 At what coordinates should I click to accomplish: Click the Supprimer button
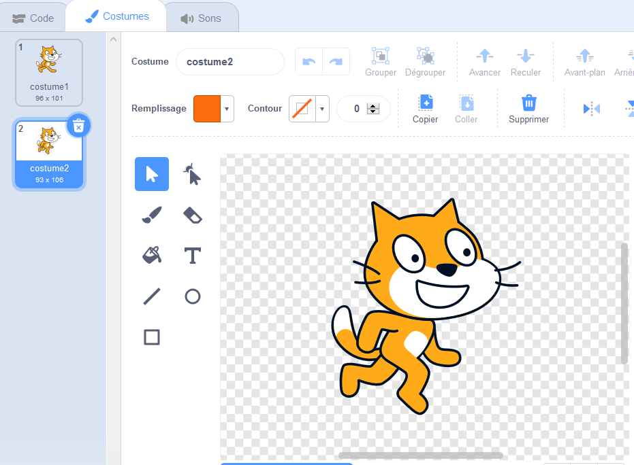(x=528, y=109)
